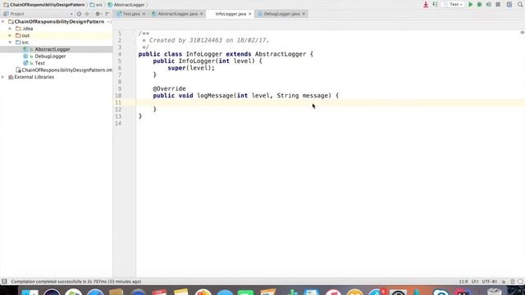Viewport: 525px width, 295px height.
Task: Close the Test.java tab
Action: click(x=144, y=14)
